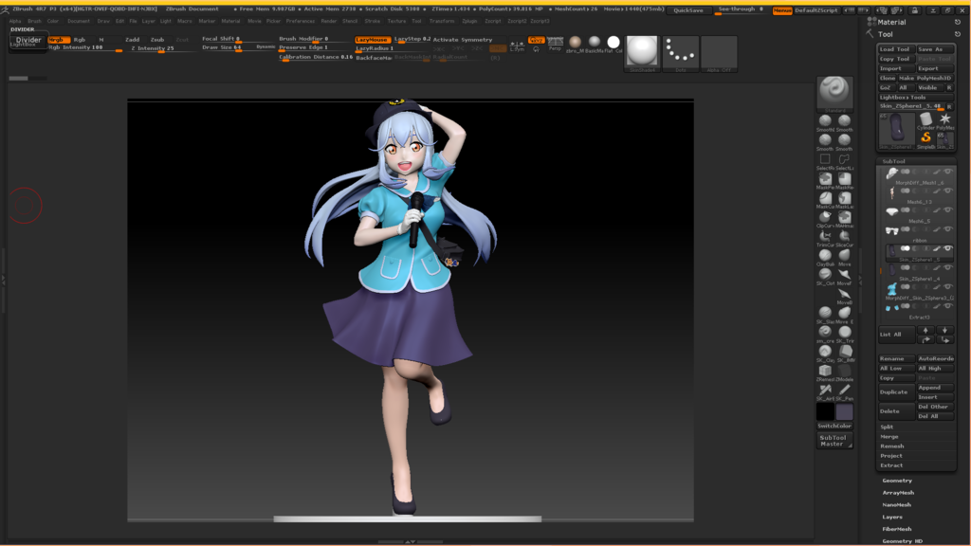971x546 pixels.
Task: Open the Brush menu
Action: click(x=34, y=21)
